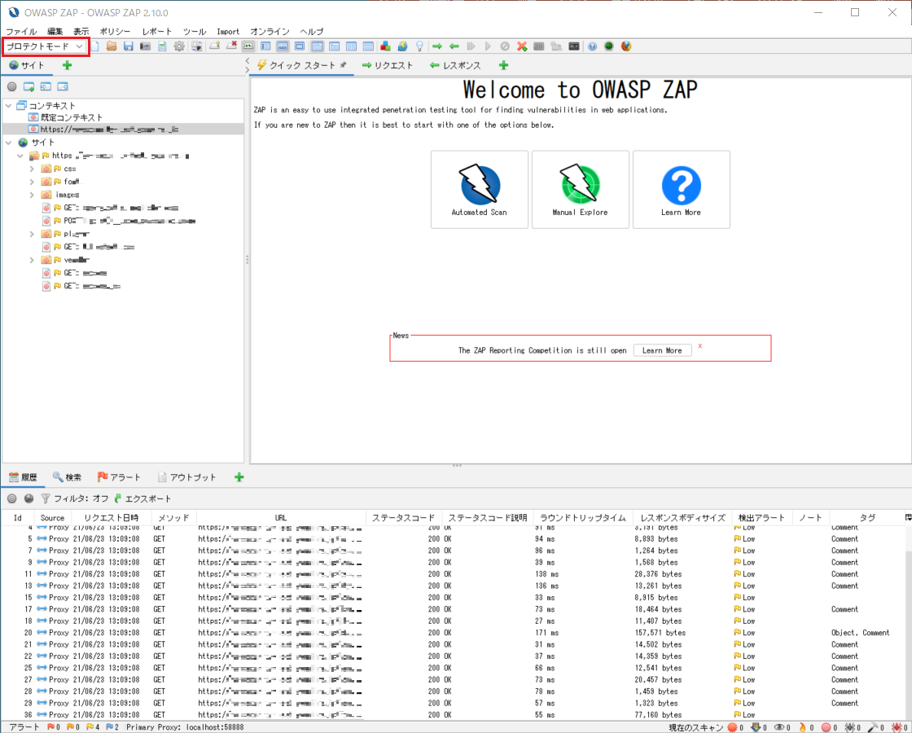The height and width of the screenshot is (733, 912).
Task: Toggle the first tab layout icon in toolbar
Action: (265, 46)
